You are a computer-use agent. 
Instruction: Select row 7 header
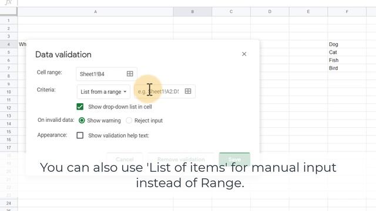9,68
